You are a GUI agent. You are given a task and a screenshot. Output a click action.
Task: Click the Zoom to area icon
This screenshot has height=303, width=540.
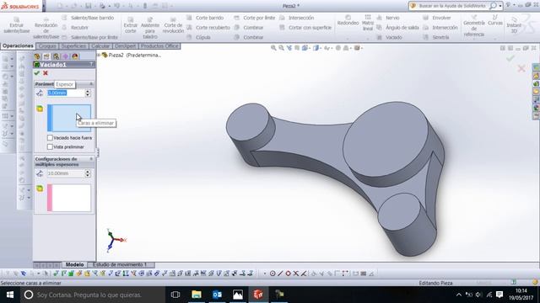click(x=281, y=48)
